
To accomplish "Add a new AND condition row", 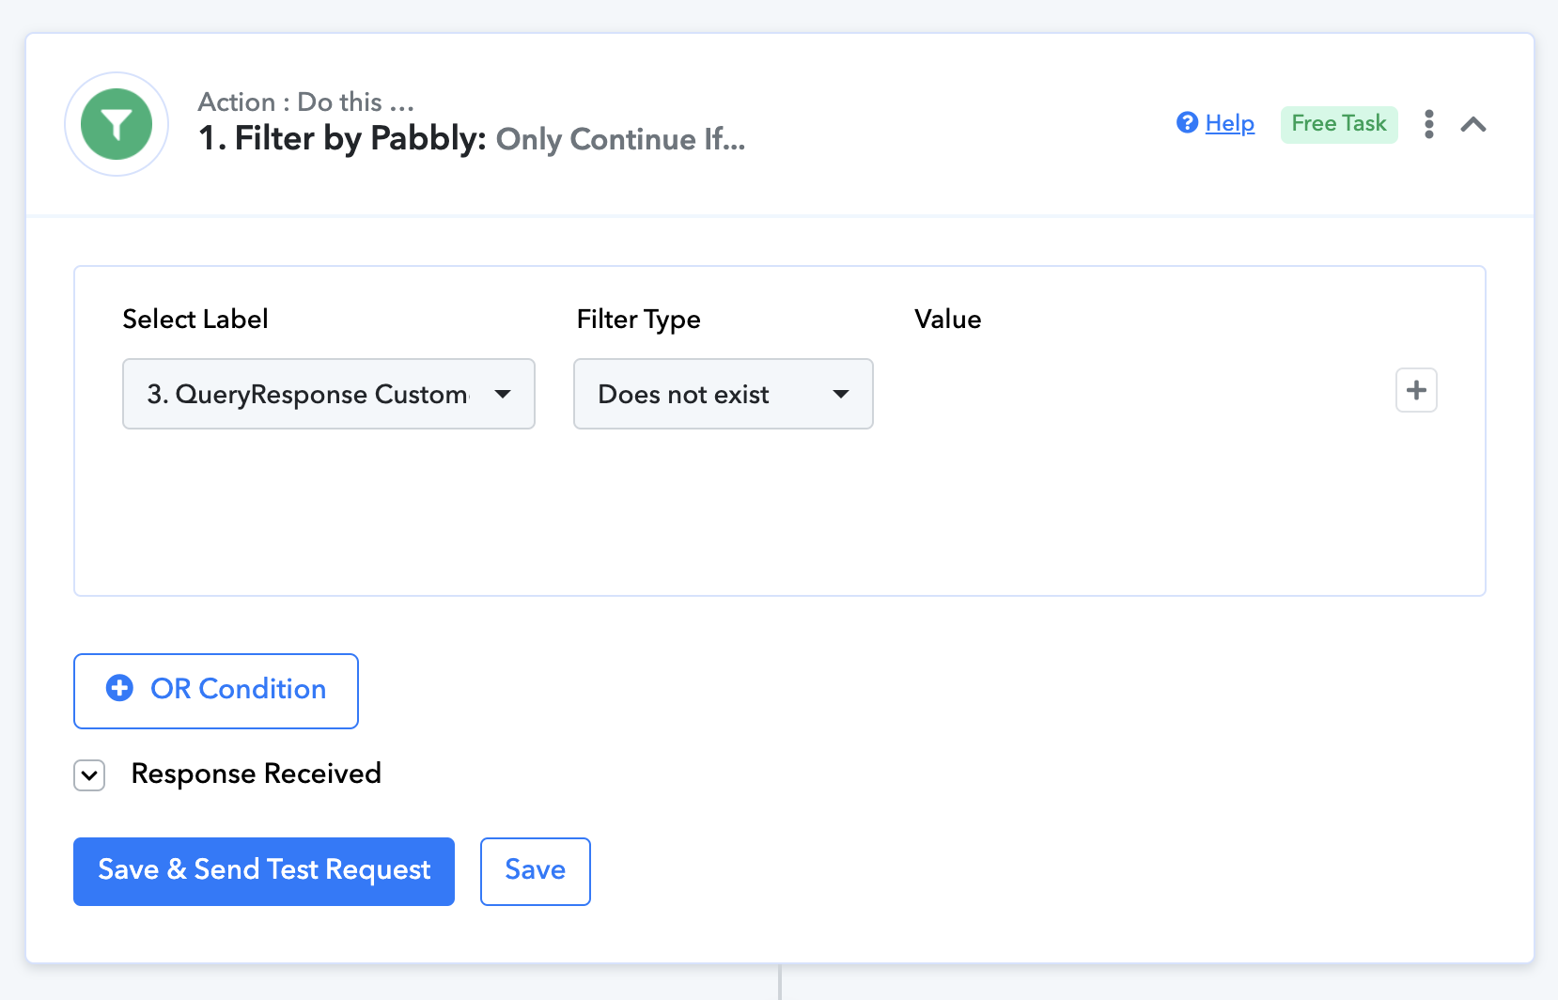I will click(x=1416, y=390).
